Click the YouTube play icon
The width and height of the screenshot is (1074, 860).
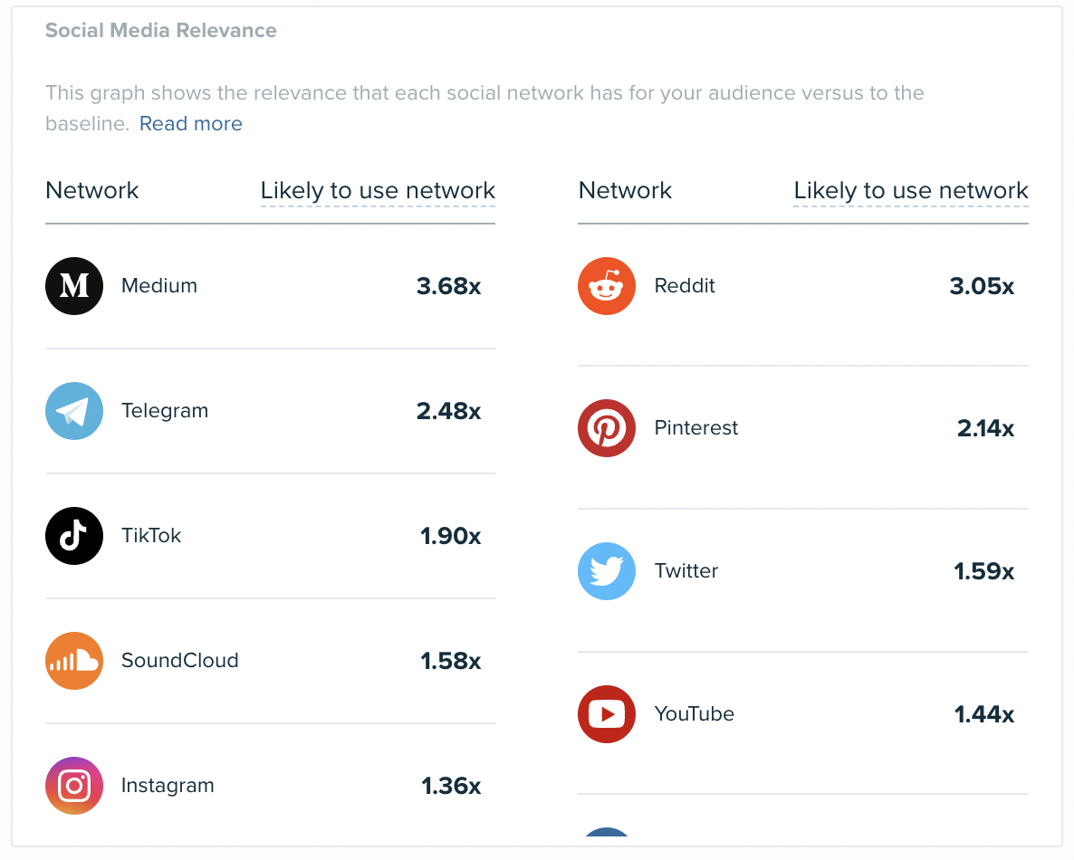click(607, 714)
